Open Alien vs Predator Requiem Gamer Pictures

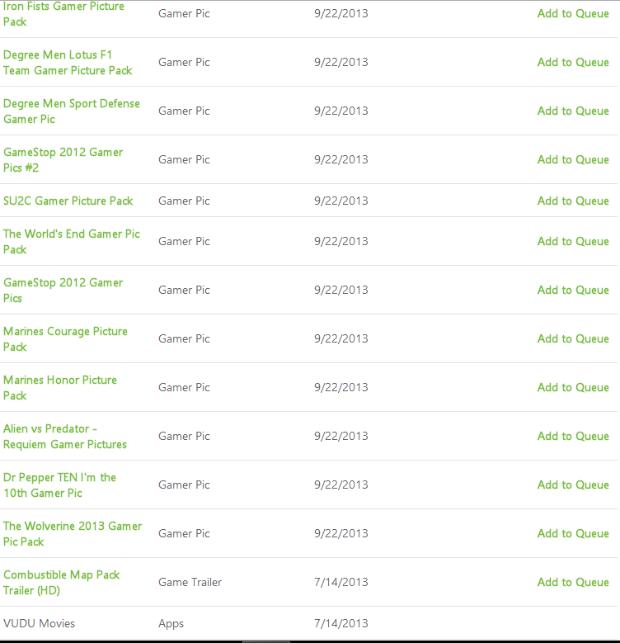pyautogui.click(x=65, y=437)
